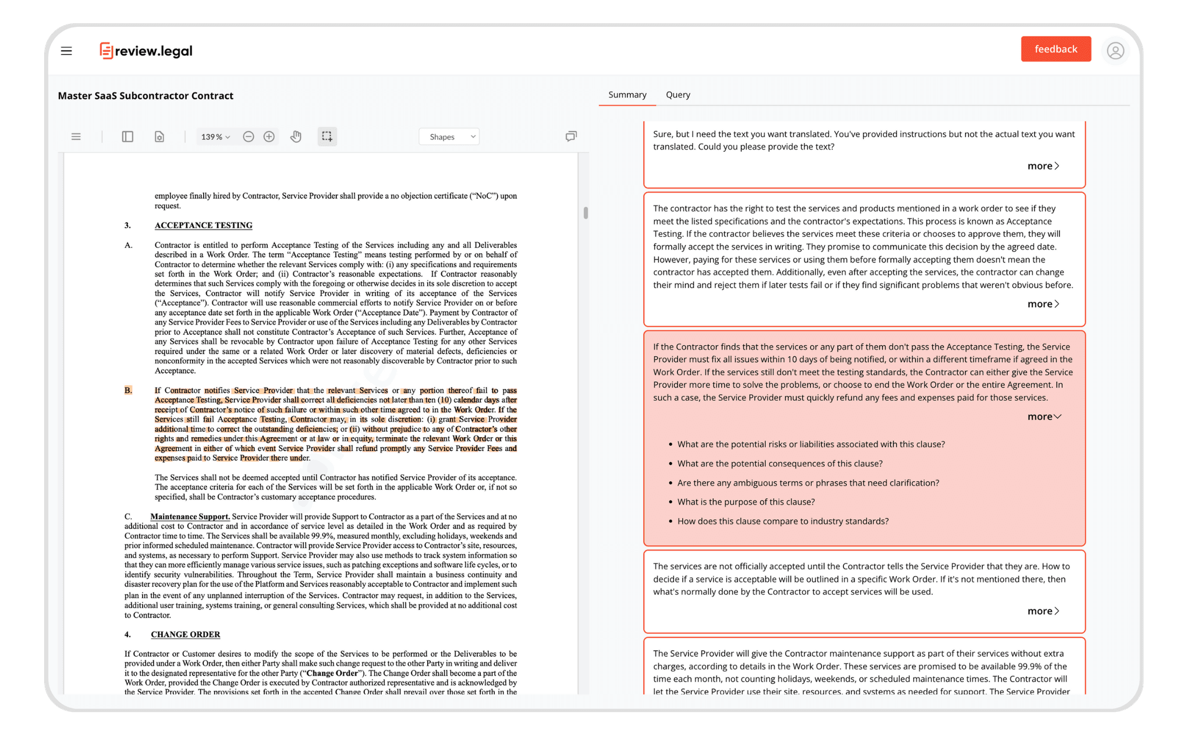Click 'What is the purpose of this clause?'
Image resolution: width=1192 pixels, height=745 pixels.
(x=746, y=502)
